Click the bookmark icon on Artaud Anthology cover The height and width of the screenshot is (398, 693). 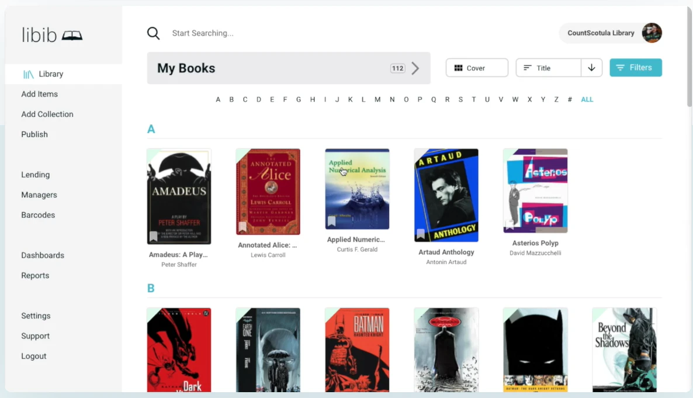(421, 234)
